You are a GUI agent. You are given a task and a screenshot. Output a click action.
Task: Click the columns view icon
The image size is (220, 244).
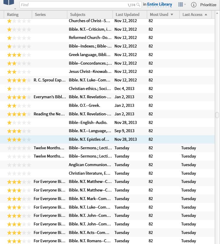tap(180, 4)
